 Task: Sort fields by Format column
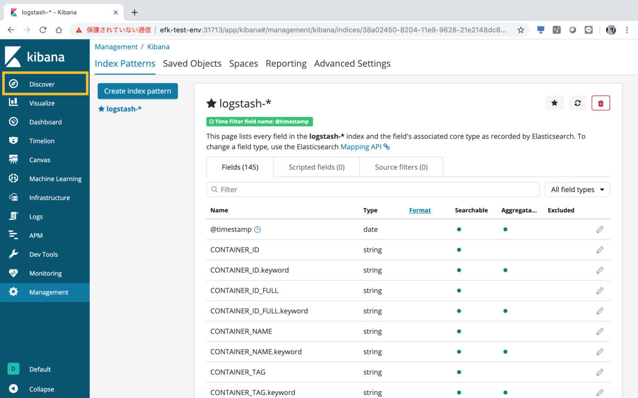point(420,210)
